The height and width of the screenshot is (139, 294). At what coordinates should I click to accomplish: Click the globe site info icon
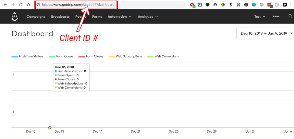click(38, 5)
